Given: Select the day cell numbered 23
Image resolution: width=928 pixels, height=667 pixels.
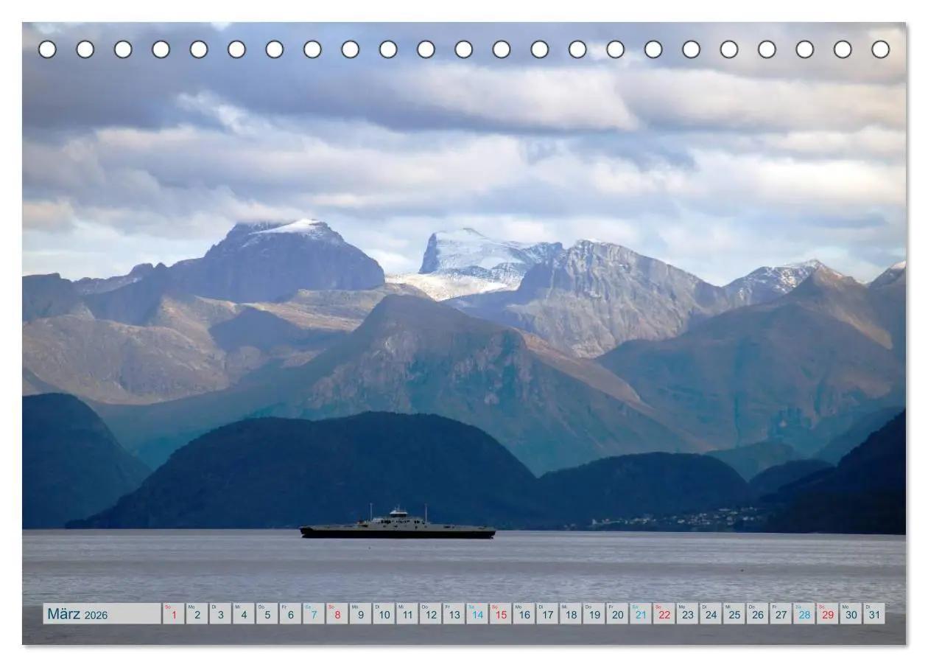Looking at the screenshot, I should tap(687, 614).
